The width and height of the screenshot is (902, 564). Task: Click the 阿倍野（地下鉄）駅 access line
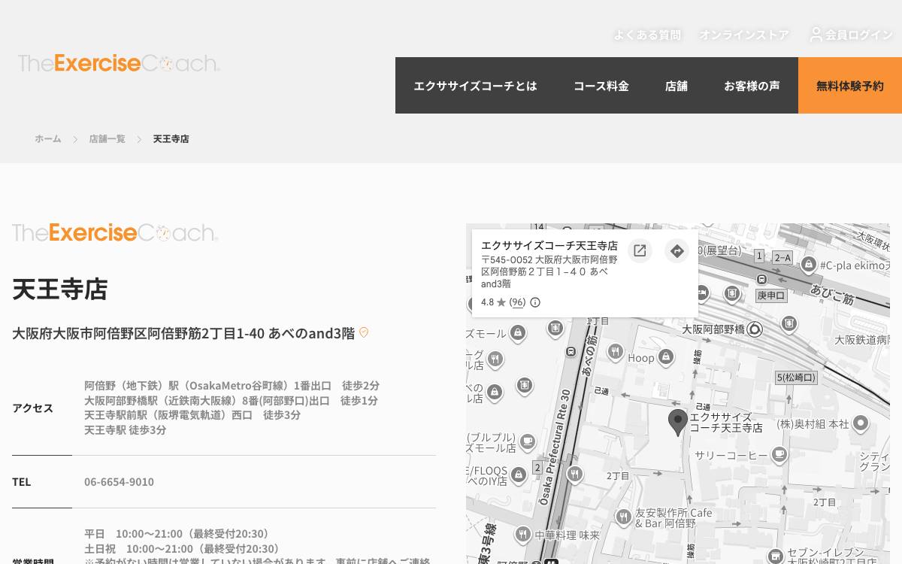[232, 386]
